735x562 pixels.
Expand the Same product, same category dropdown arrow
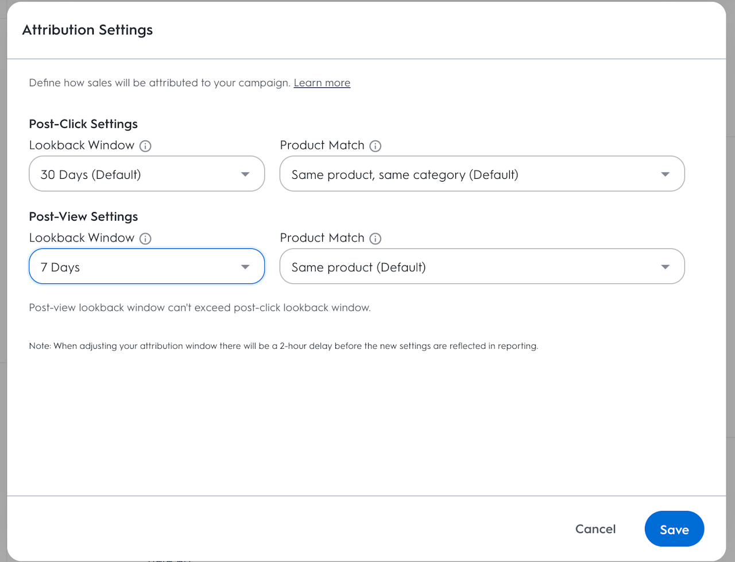point(666,174)
